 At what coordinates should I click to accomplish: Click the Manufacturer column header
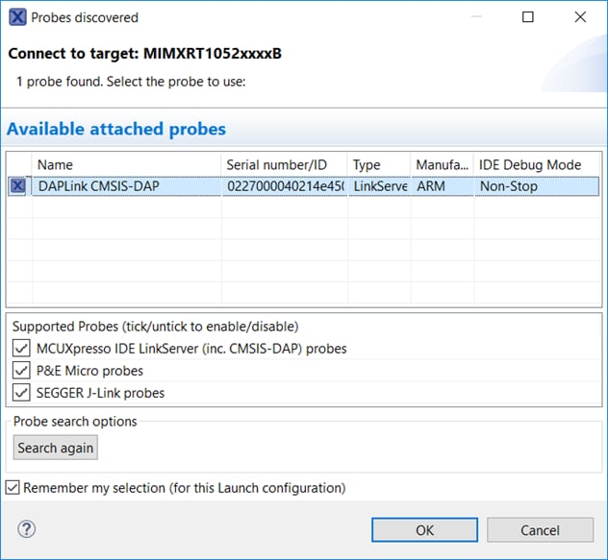[442, 164]
